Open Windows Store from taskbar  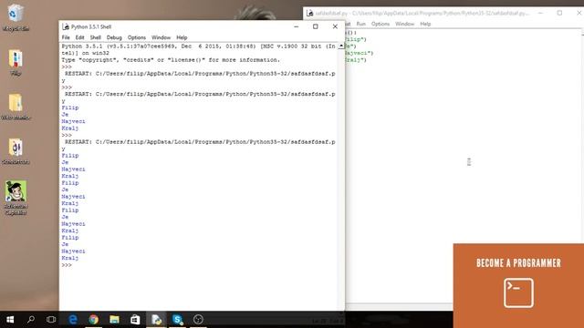(135, 320)
